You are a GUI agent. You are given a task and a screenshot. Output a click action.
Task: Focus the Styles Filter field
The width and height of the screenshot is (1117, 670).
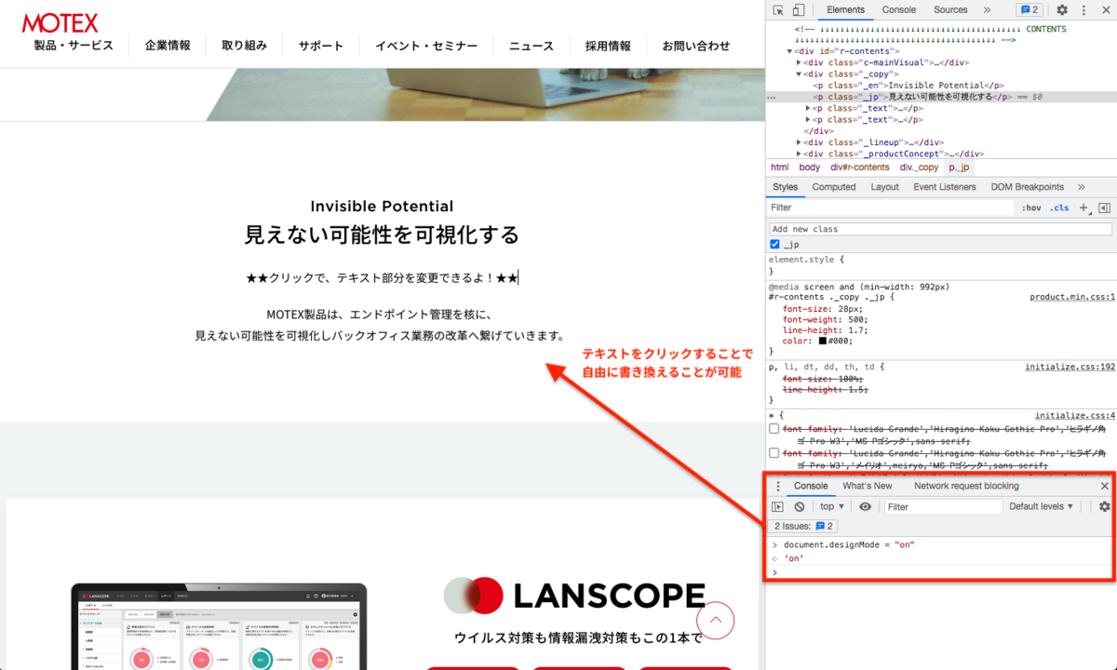click(891, 208)
